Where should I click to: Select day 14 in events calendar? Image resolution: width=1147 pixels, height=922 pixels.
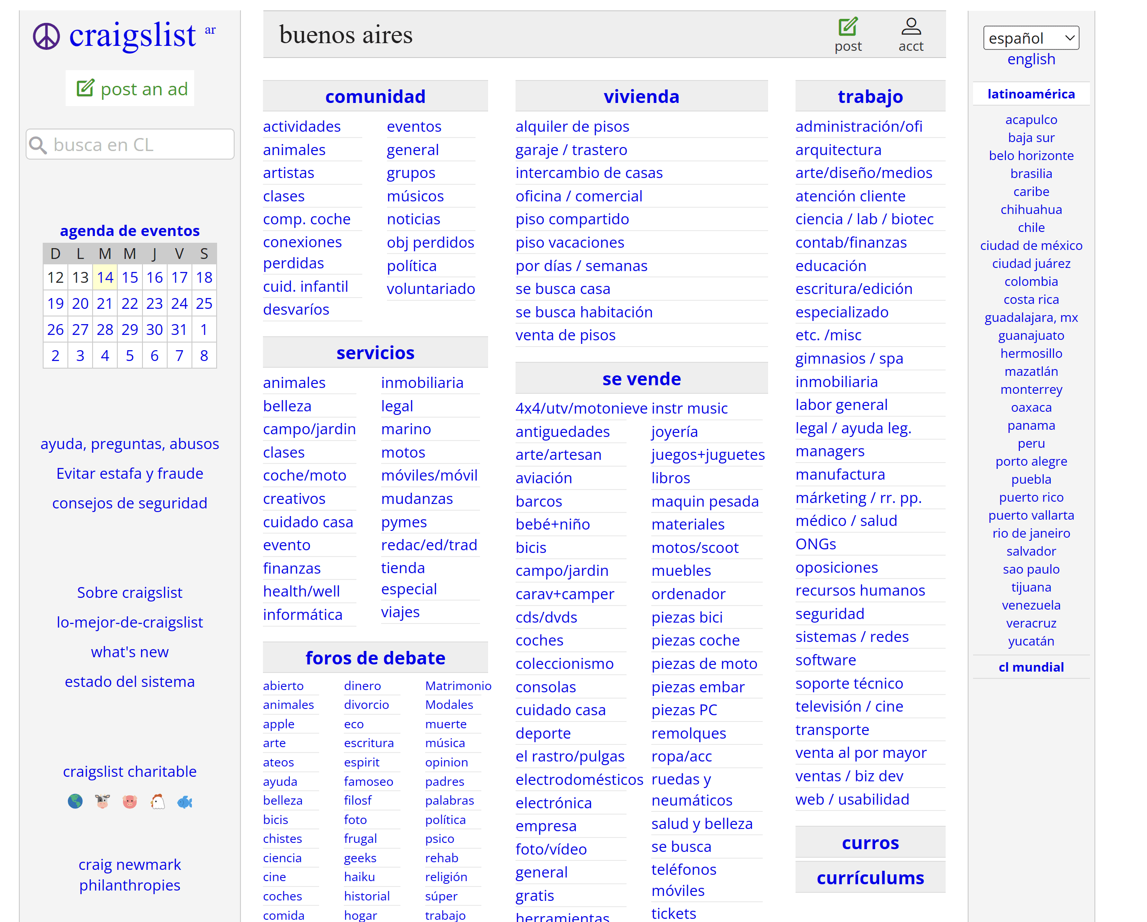pos(105,277)
